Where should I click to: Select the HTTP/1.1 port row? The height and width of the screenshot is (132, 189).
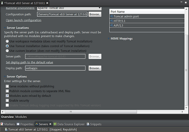click(147, 21)
